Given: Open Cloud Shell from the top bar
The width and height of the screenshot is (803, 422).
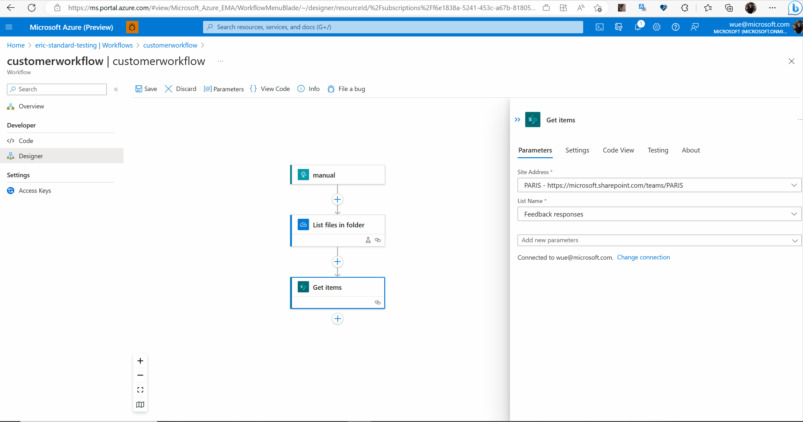Looking at the screenshot, I should coord(600,27).
